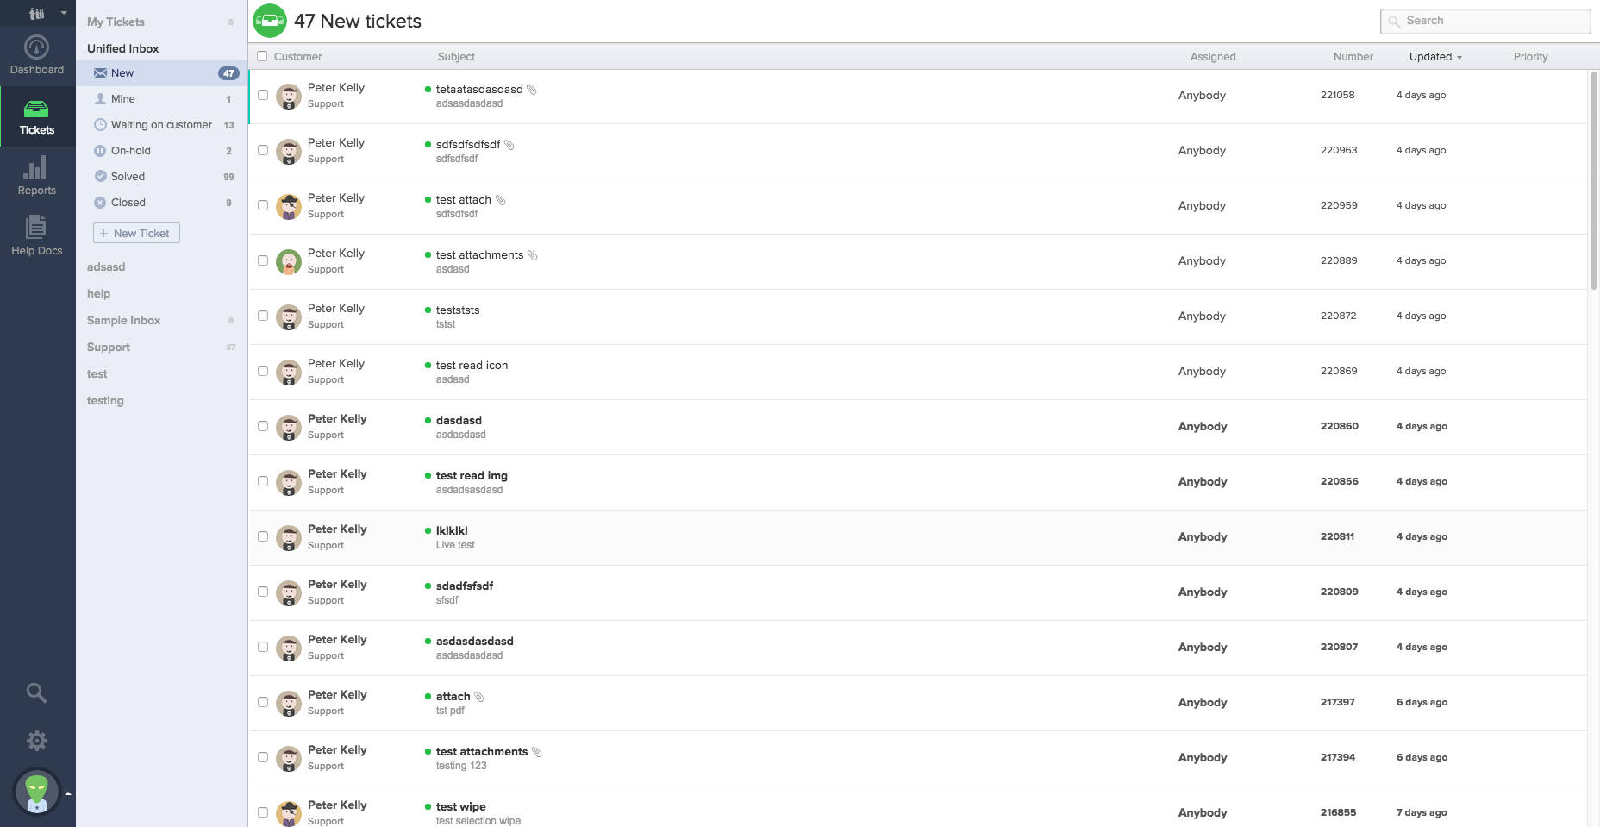Open settings gear icon in sidebar
The height and width of the screenshot is (827, 1600).
tap(36, 741)
